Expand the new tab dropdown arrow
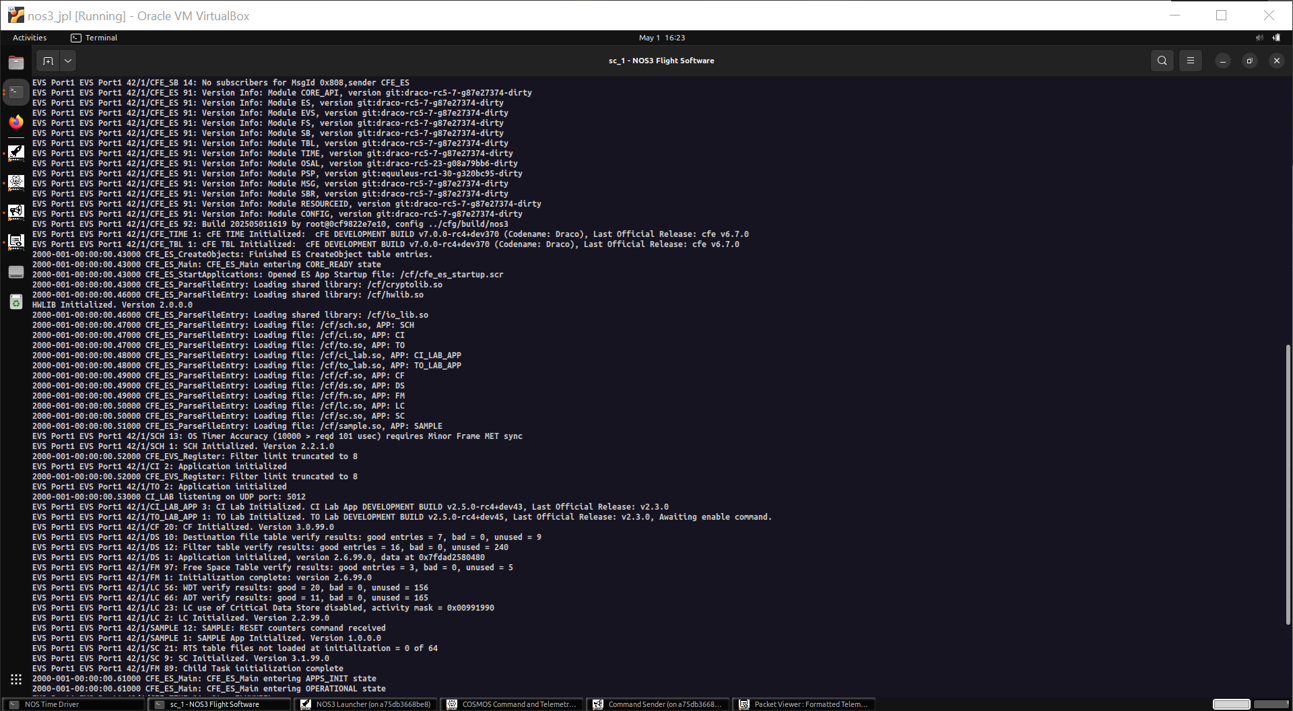Image resolution: width=1293 pixels, height=711 pixels. 68,61
